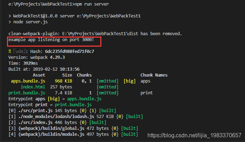Select print.bundle.js in the Asset column

(27, 93)
